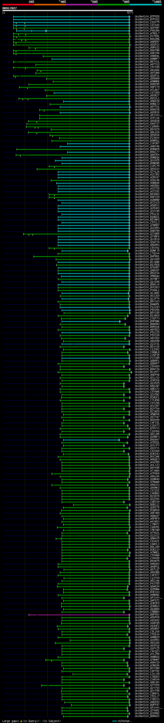The image size is (164, 723).
Task: Select the UniRef100_A9TTU1 label
Action: (x=147, y=107)
